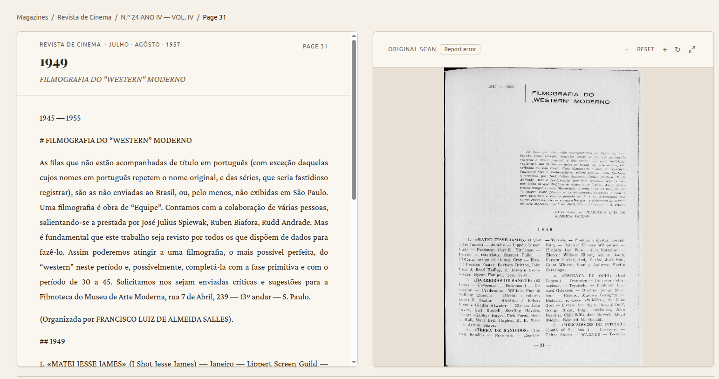Click the # FILMOGRAFIA DO “WESTERN” MODERNO line
This screenshot has height=379, width=719.
(x=116, y=141)
